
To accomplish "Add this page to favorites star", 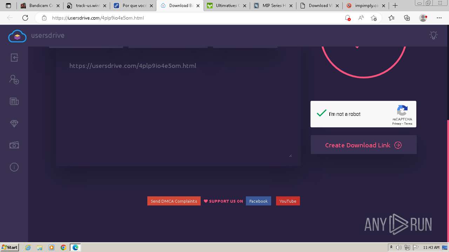I will click(374, 18).
